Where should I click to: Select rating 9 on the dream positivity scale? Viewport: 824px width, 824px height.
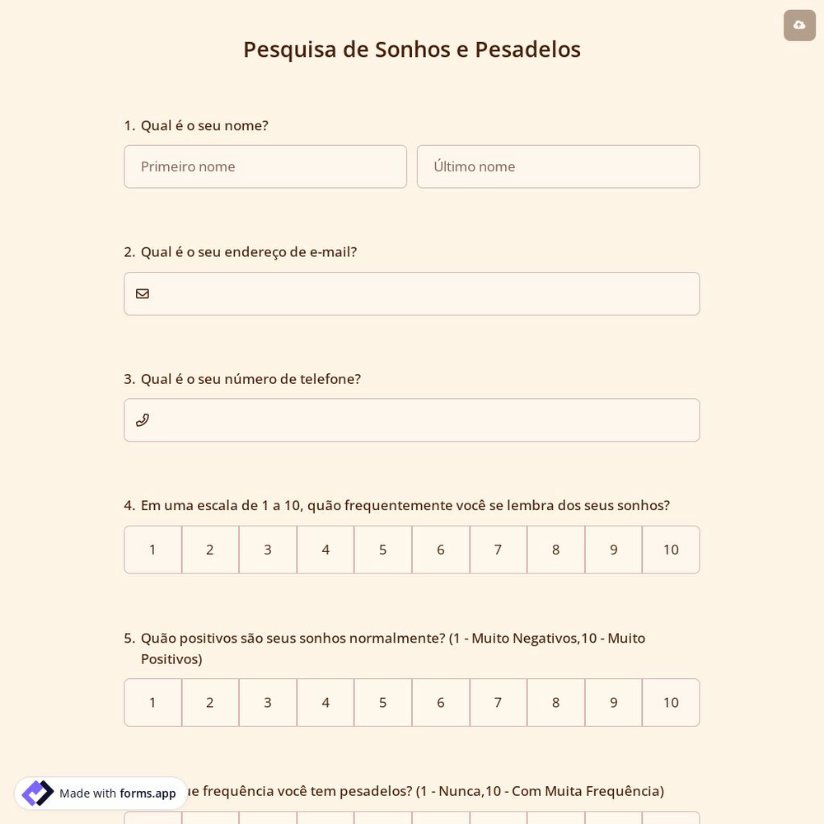[613, 702]
